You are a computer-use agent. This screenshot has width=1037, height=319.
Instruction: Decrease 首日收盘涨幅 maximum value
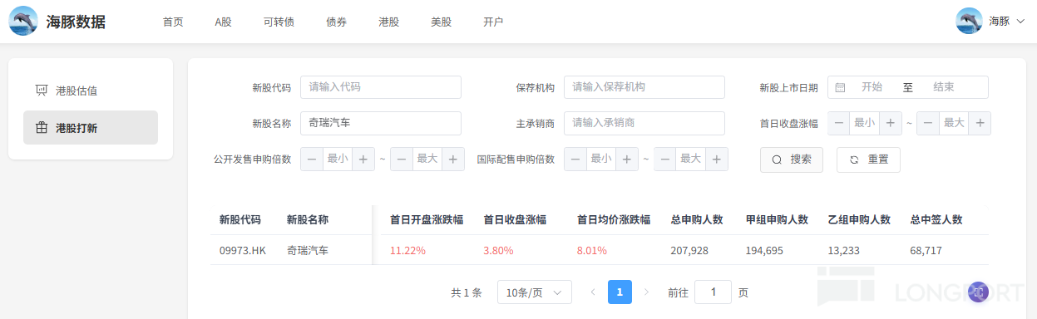929,123
